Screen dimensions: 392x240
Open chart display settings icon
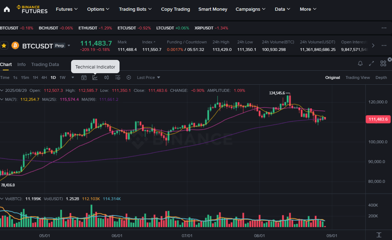pyautogui.click(x=118, y=78)
